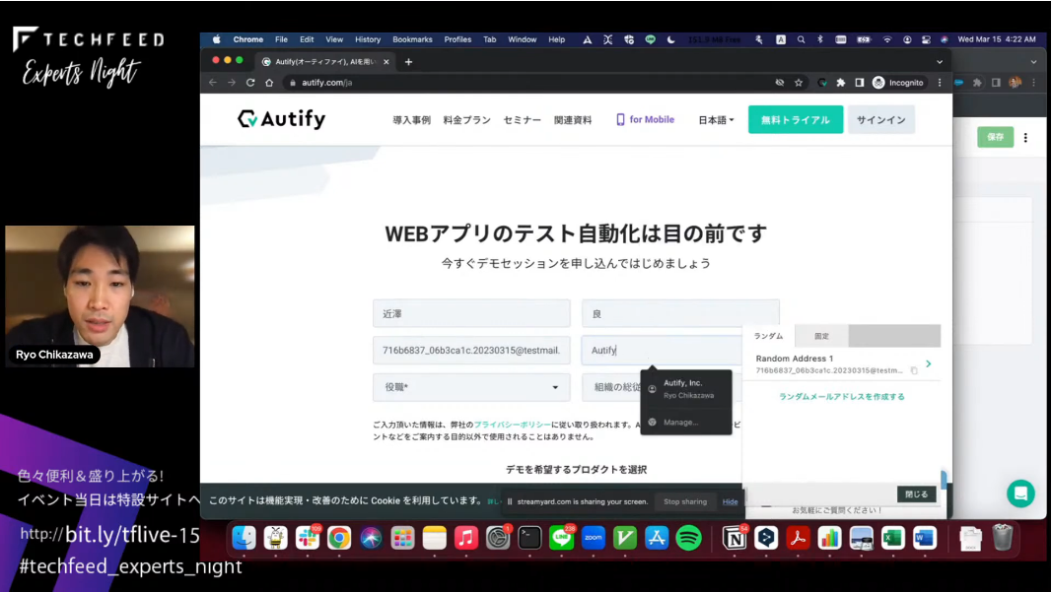
Task: Open Word from the dock
Action: coord(925,538)
